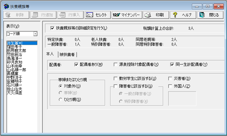This screenshot has height=136, width=227.
Task: Click the セレクト toolbar button
Action: tap(97, 15)
